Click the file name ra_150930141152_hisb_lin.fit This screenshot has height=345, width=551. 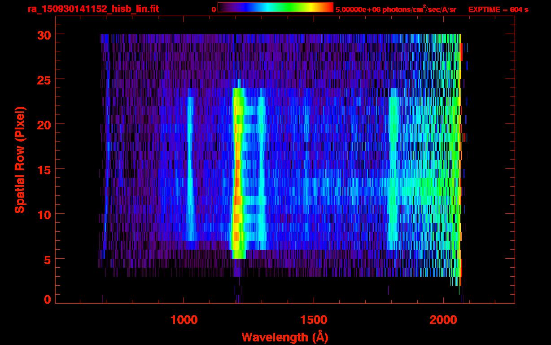(x=93, y=9)
